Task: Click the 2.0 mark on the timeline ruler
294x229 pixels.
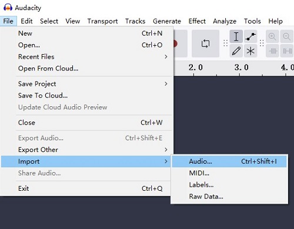Action: [195, 68]
